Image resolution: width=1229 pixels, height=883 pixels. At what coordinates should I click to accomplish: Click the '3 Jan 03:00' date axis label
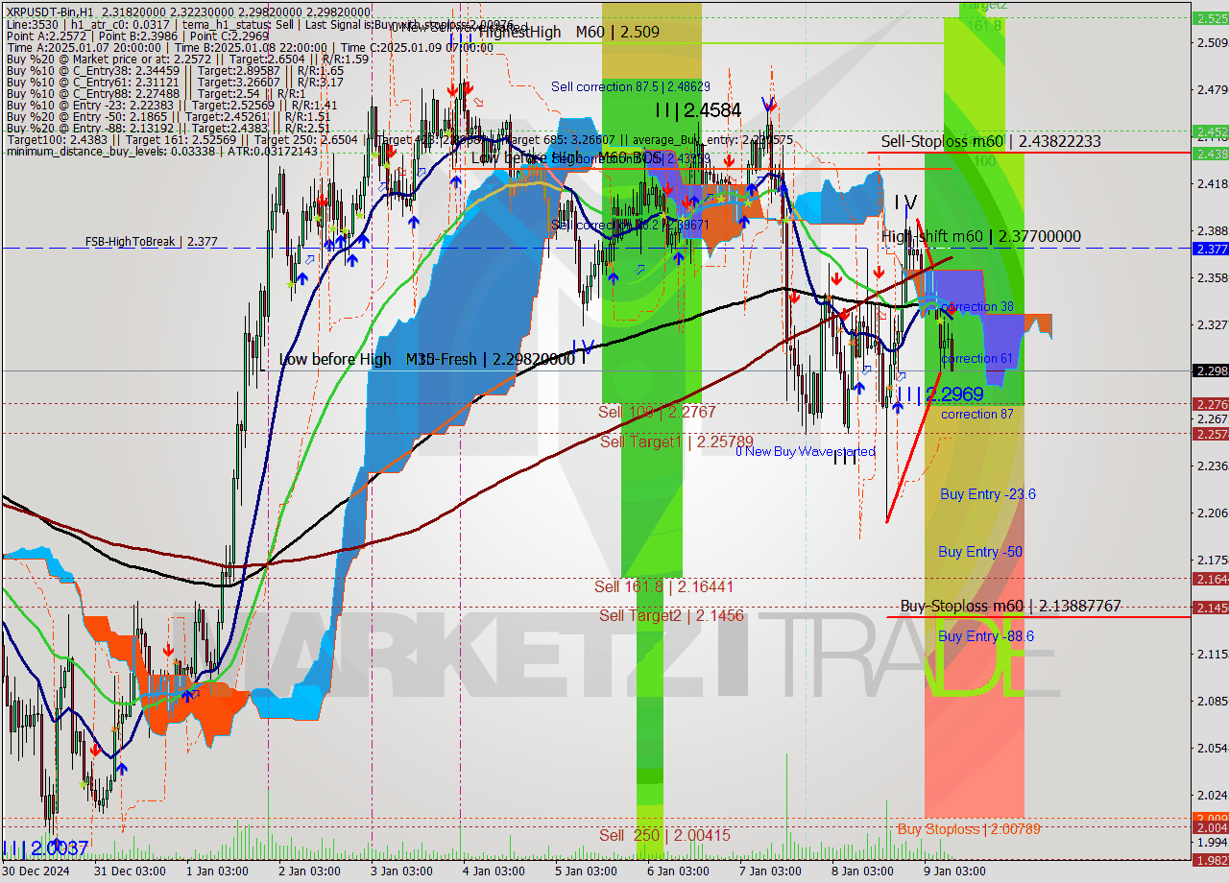(401, 871)
